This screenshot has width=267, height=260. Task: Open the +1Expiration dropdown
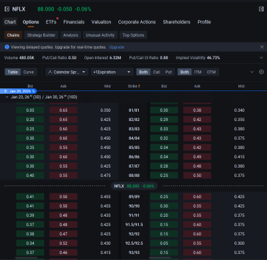coord(112,72)
